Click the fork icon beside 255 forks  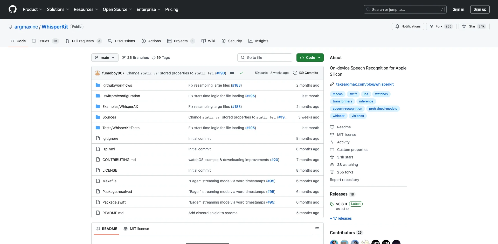[x=332, y=172]
